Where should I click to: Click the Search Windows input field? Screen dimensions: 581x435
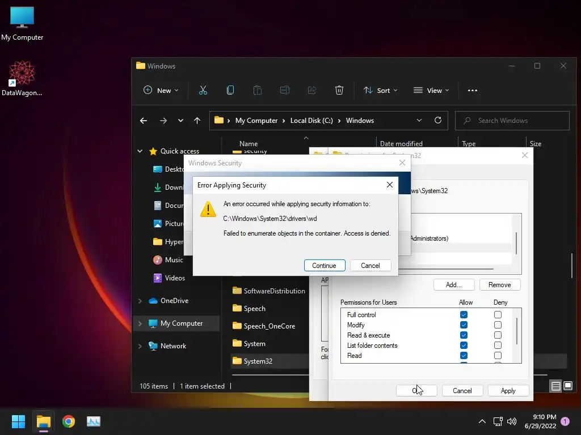512,121
